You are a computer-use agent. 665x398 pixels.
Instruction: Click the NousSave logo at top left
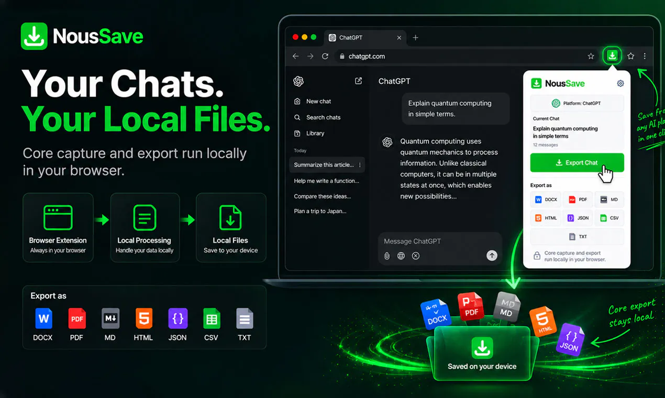tap(82, 36)
